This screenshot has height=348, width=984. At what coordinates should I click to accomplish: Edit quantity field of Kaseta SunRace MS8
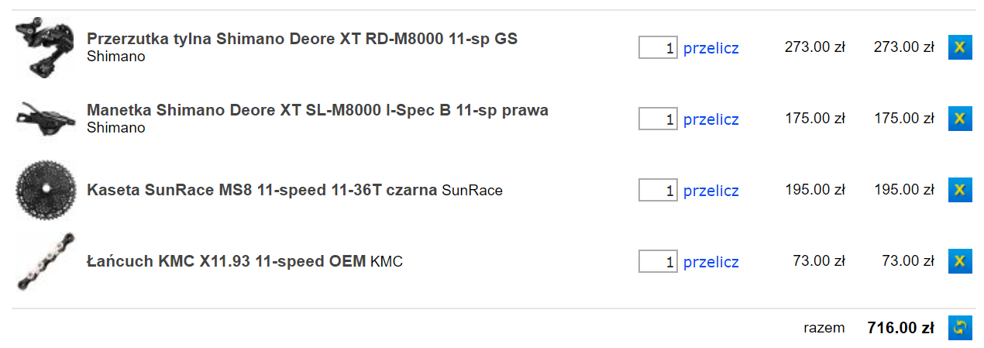(658, 190)
